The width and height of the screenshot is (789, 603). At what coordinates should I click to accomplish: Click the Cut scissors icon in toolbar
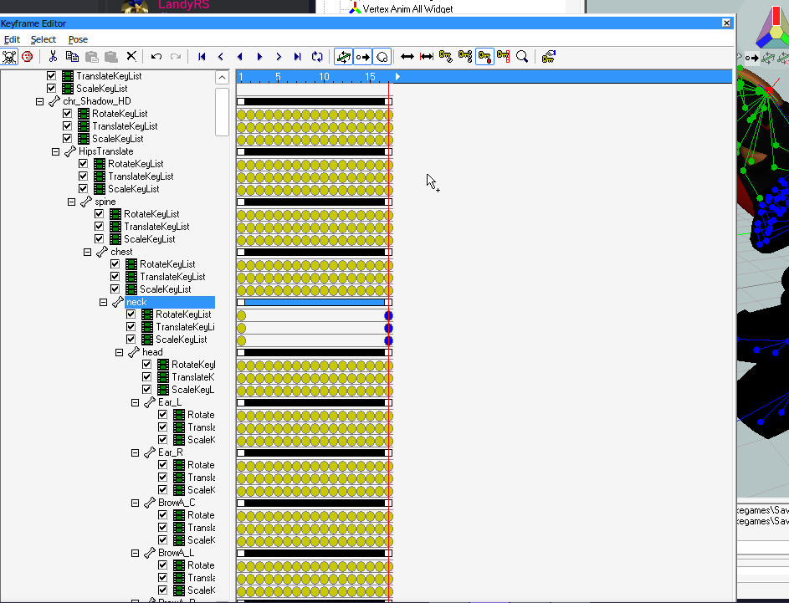[x=53, y=57]
